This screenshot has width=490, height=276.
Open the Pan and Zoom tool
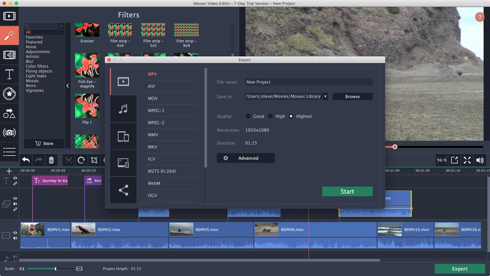tap(9, 132)
